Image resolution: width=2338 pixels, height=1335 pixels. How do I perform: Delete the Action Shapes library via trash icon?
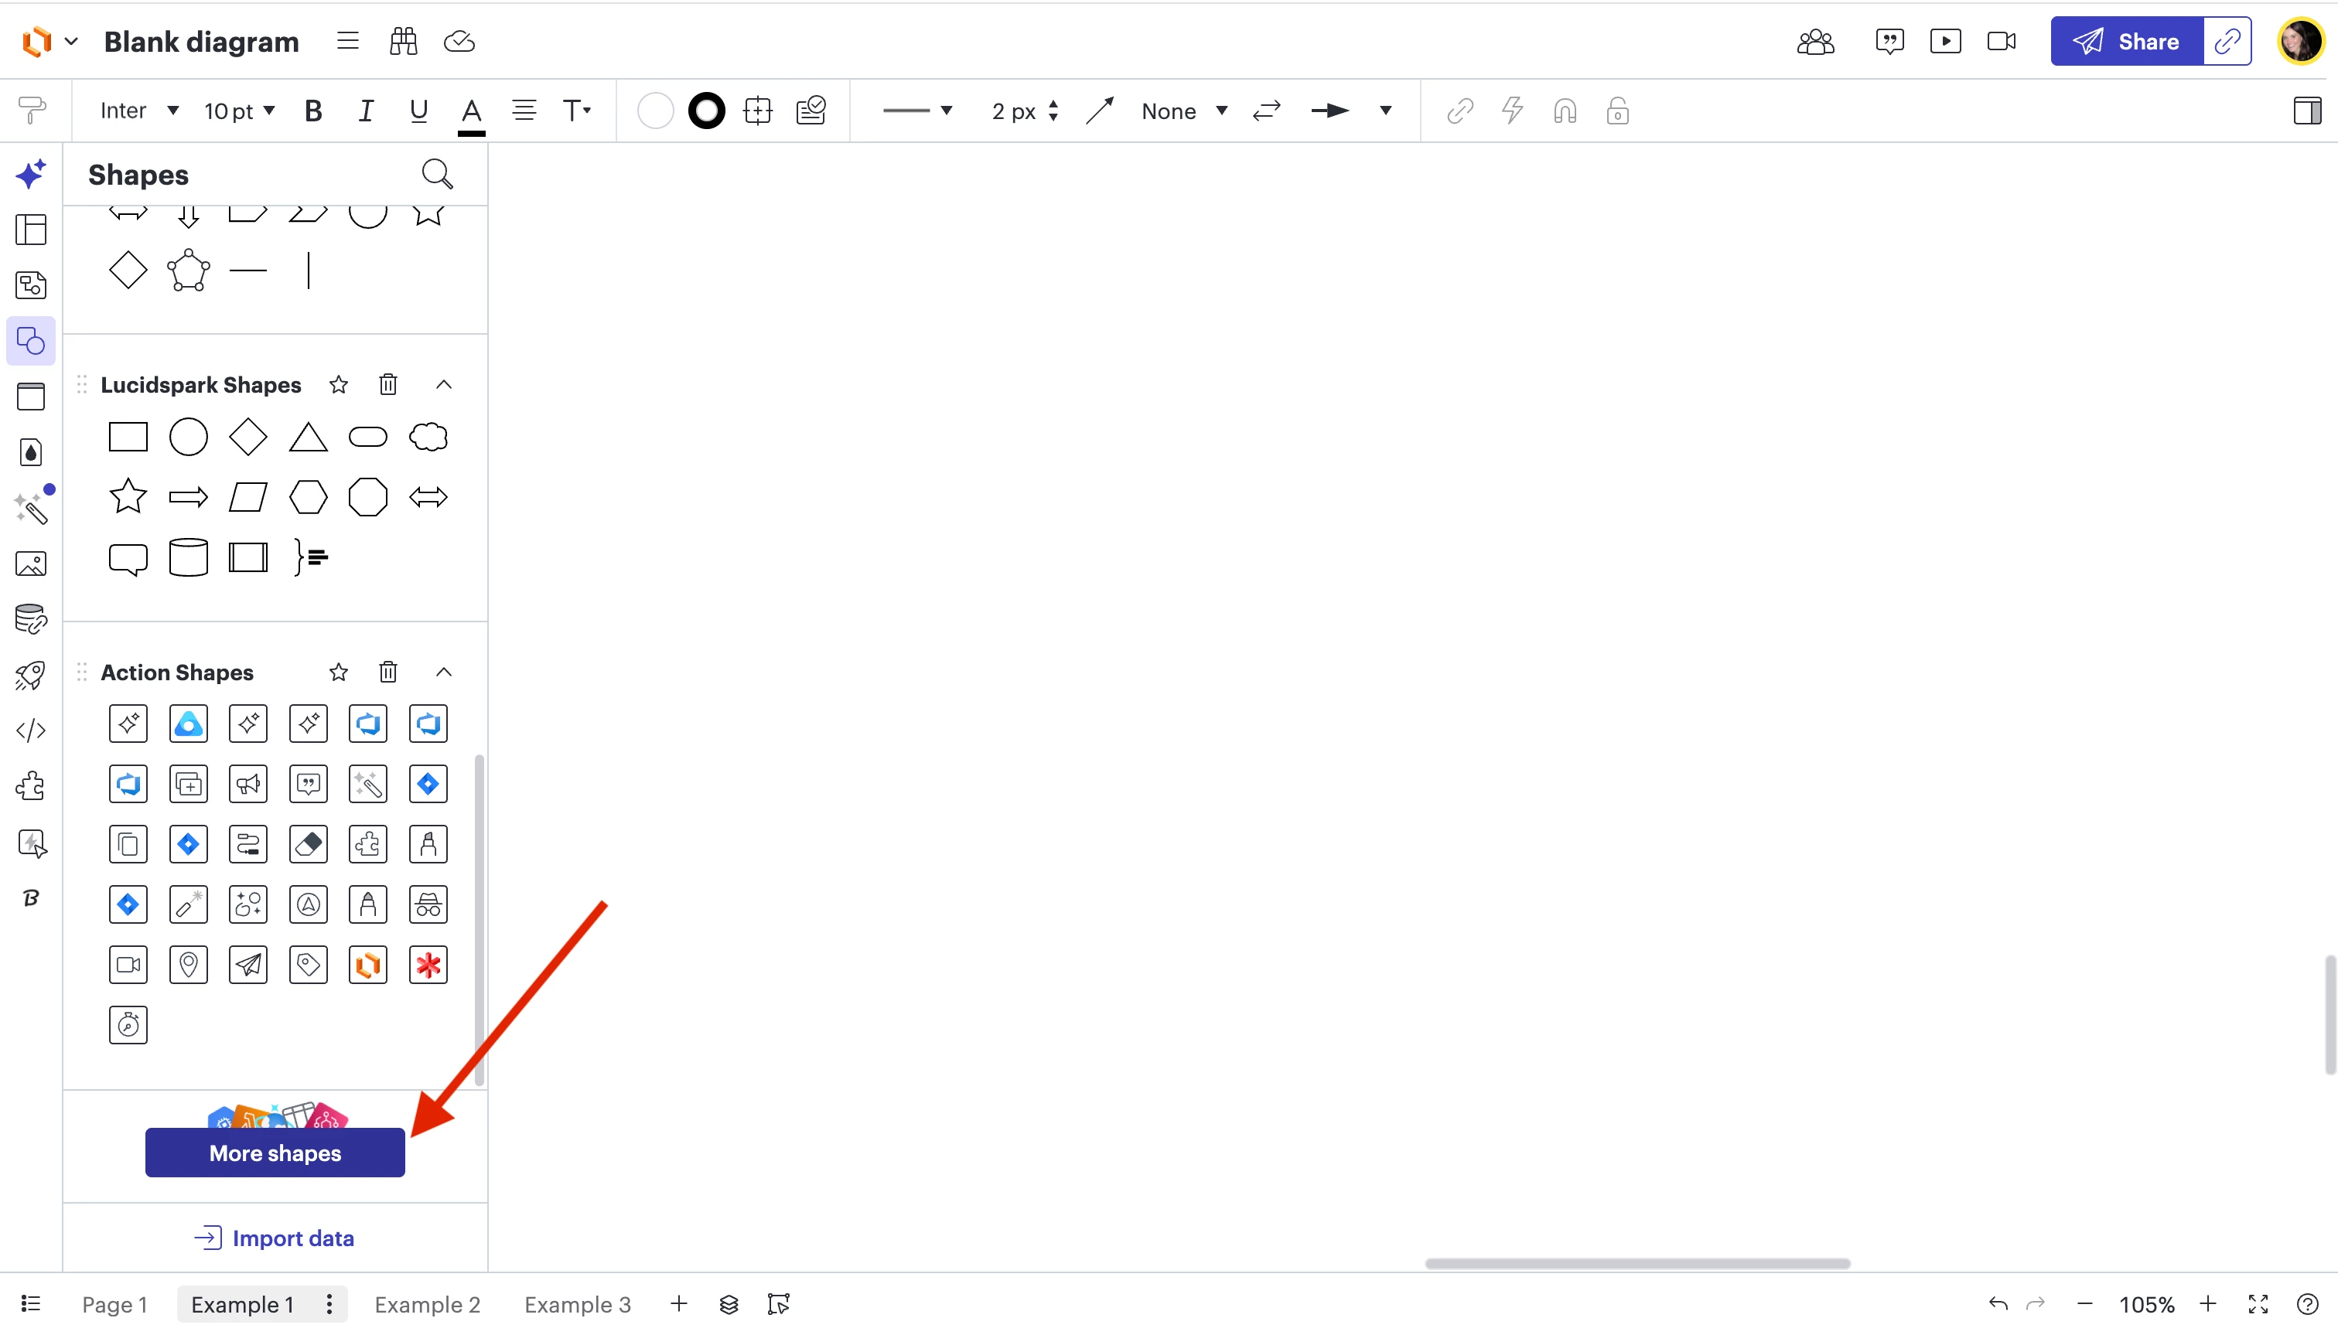point(388,672)
